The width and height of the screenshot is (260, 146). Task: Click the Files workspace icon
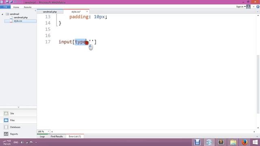pos(6,120)
